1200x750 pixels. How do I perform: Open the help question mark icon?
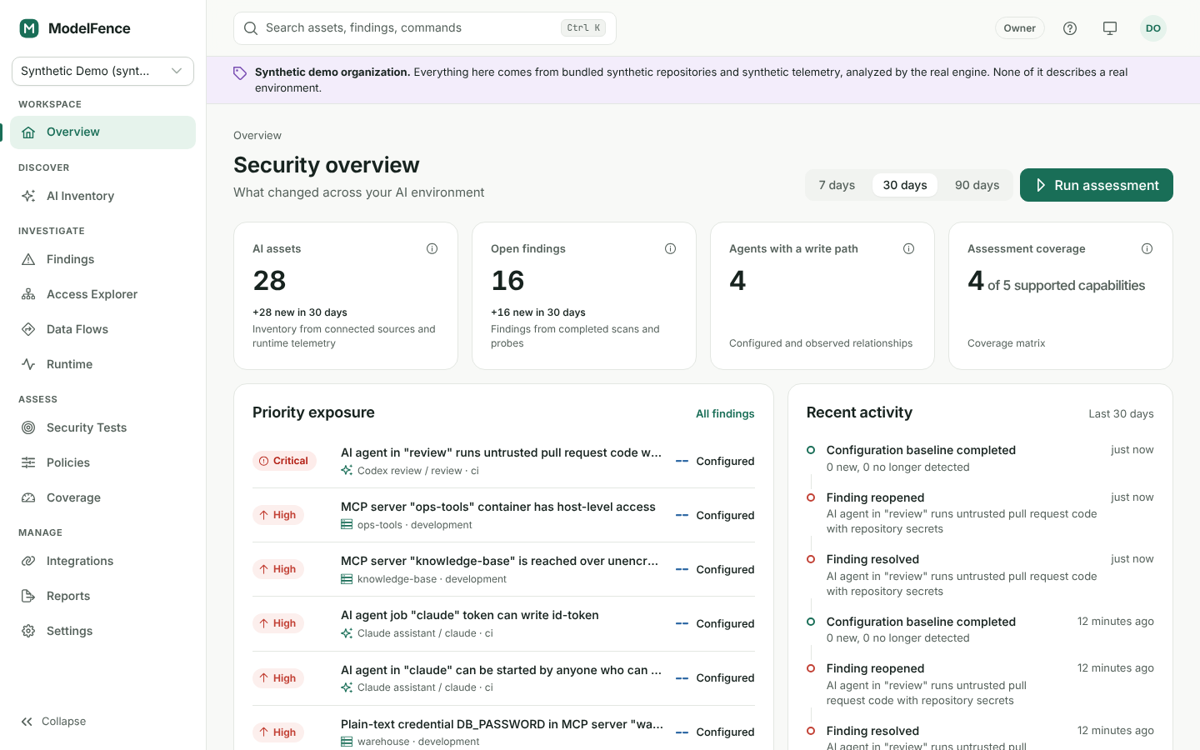tap(1070, 28)
